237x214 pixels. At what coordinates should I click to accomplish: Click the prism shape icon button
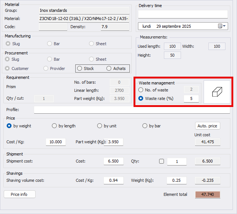coord(217,92)
